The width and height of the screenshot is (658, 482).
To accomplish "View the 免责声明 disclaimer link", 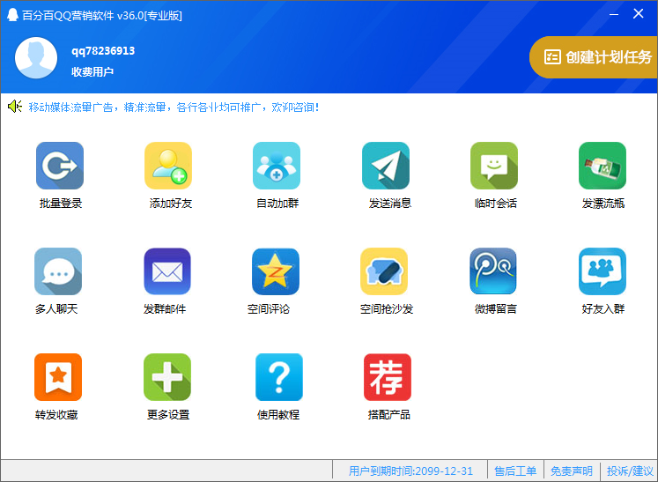I will point(571,471).
